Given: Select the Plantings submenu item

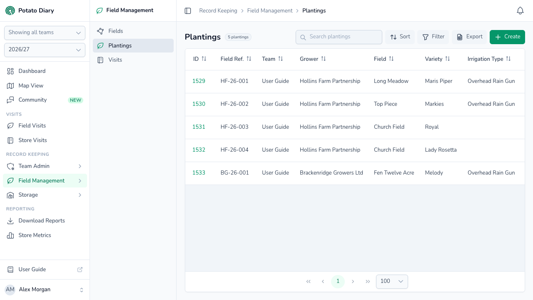Looking at the screenshot, I should click(x=133, y=46).
